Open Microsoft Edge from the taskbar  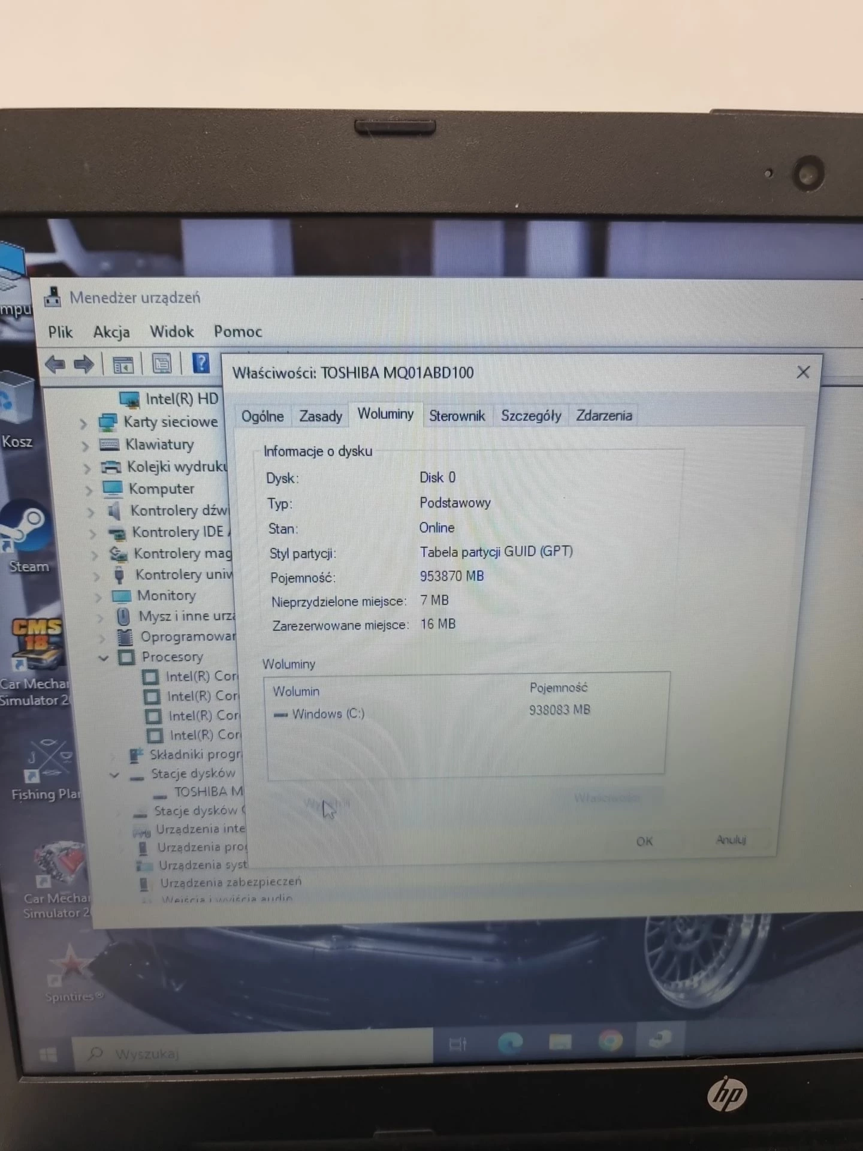[x=510, y=1043]
